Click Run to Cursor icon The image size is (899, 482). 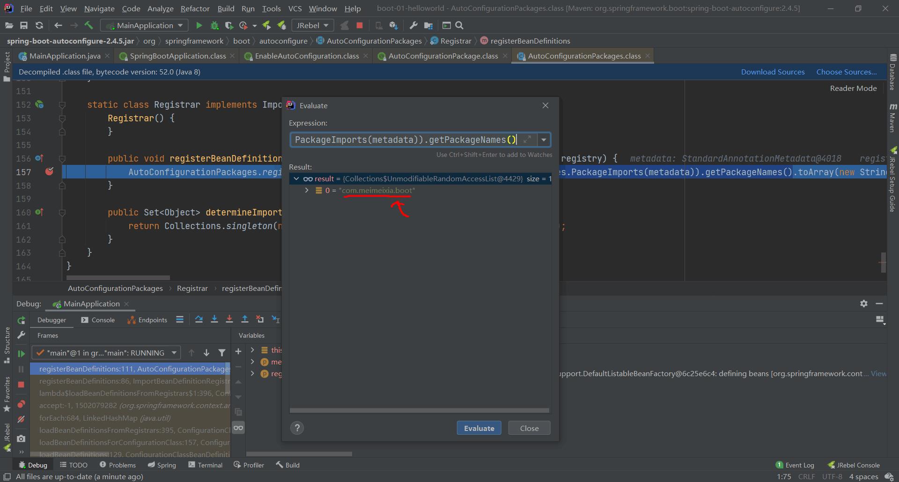(x=276, y=319)
